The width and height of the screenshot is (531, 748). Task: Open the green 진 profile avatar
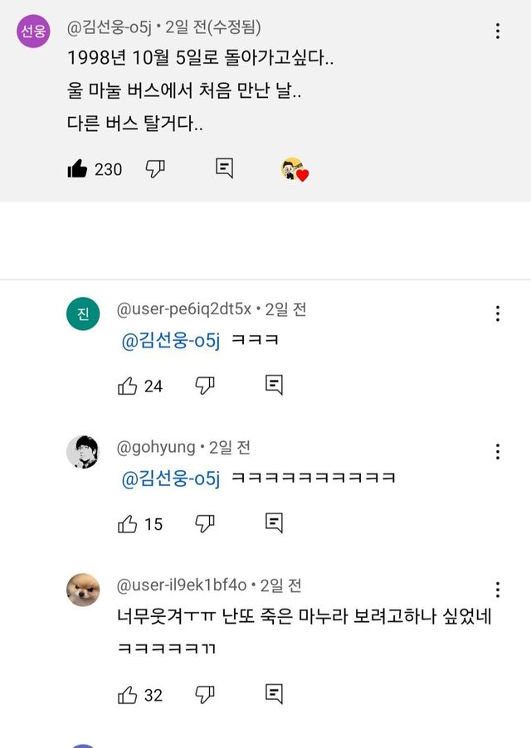(83, 313)
